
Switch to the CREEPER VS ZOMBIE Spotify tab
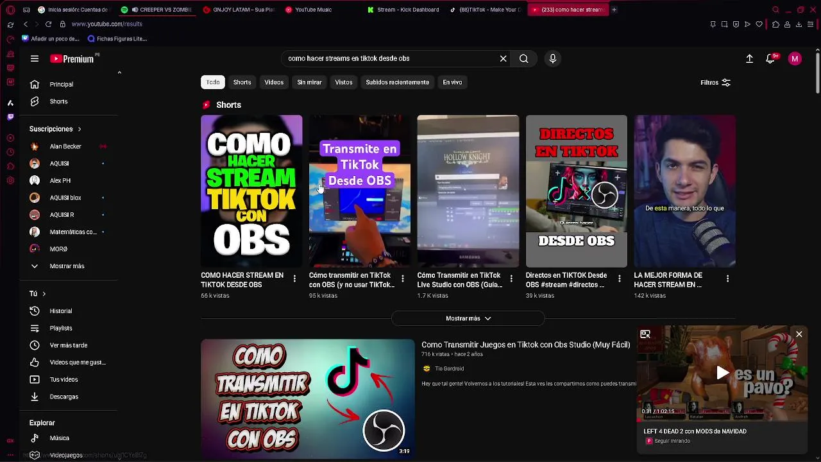coord(157,10)
